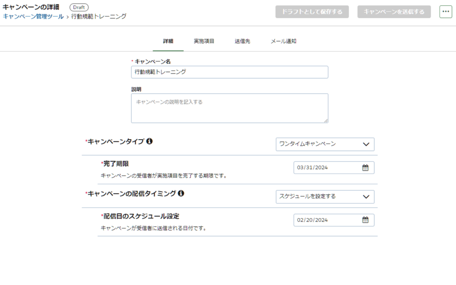Image resolution: width=456 pixels, height=285 pixels.
Task: Click the キャンペーンの詳細 page title
Action: click(x=31, y=7)
